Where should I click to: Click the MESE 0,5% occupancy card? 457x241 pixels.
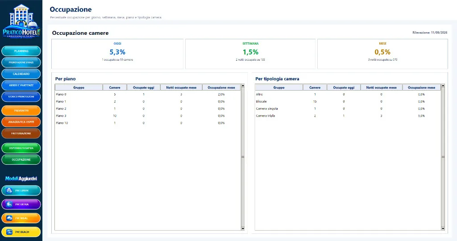pos(382,54)
